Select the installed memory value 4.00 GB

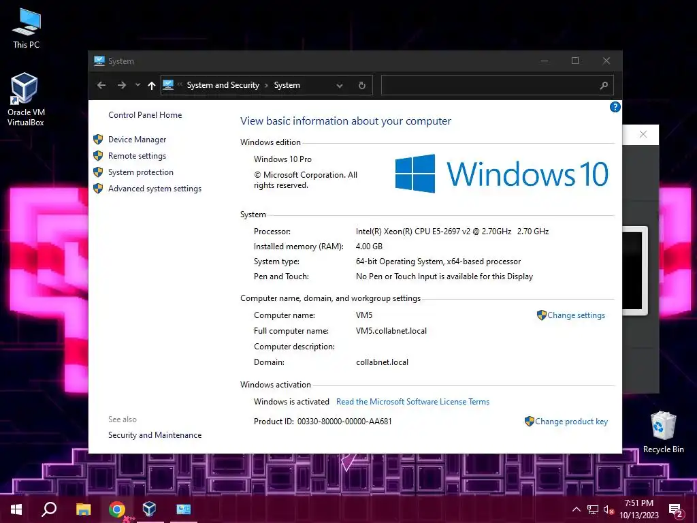(x=369, y=247)
